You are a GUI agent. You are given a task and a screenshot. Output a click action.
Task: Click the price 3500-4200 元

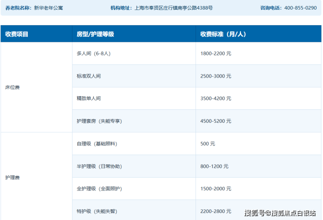216,98
